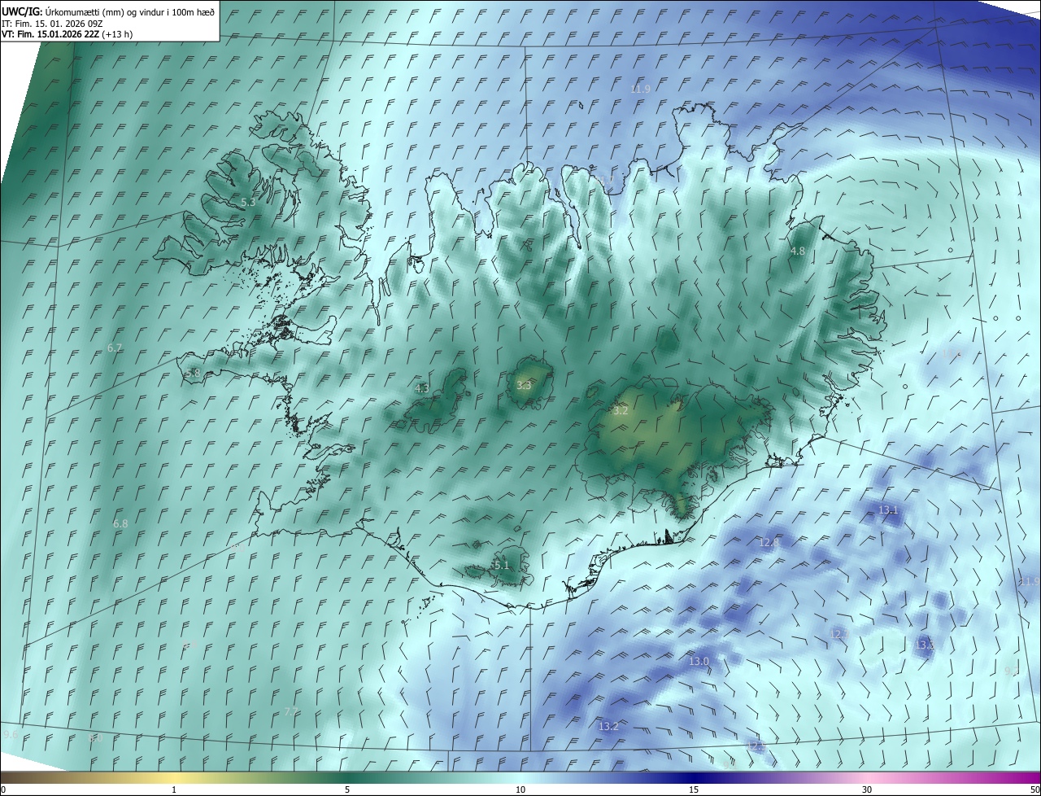Click the 5.1 value label on the map
The width and height of the screenshot is (1041, 796).
coord(501,565)
